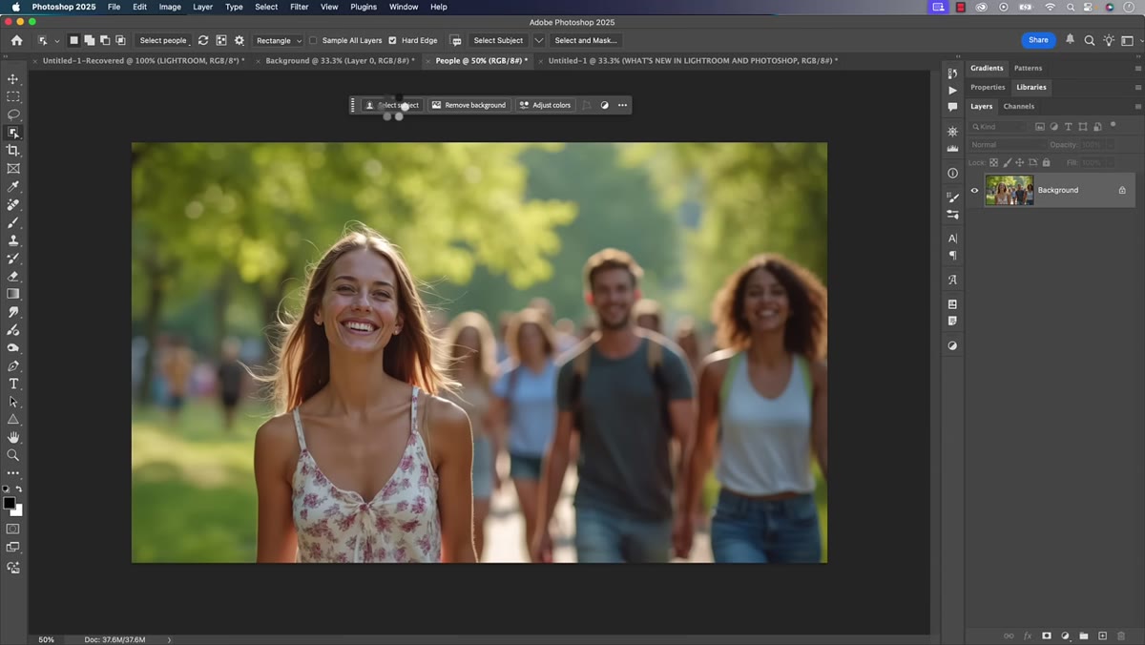Hide the Background layer eye icon
Viewport: 1145px width, 645px height.
(974, 190)
